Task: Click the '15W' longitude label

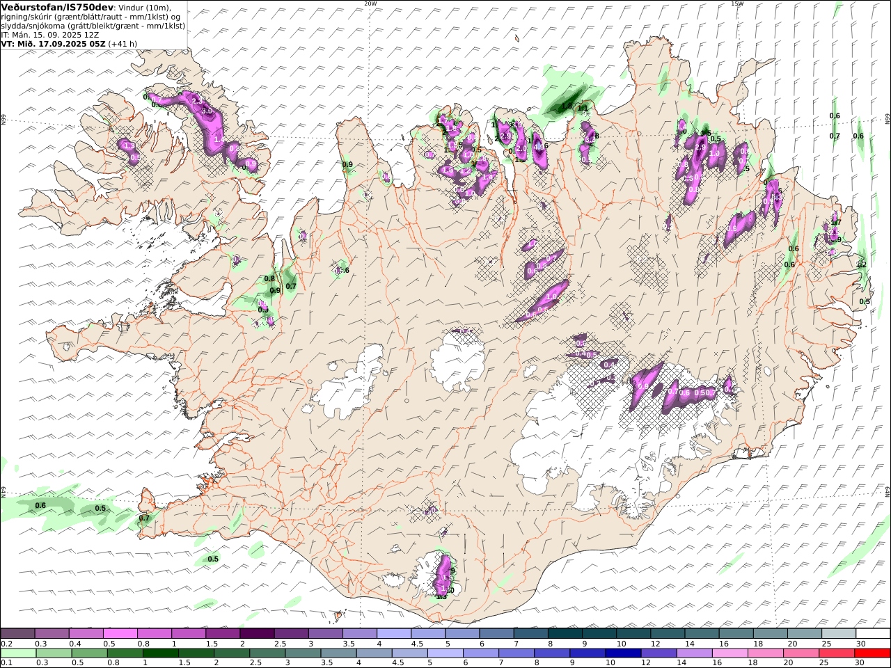Action: (737, 3)
